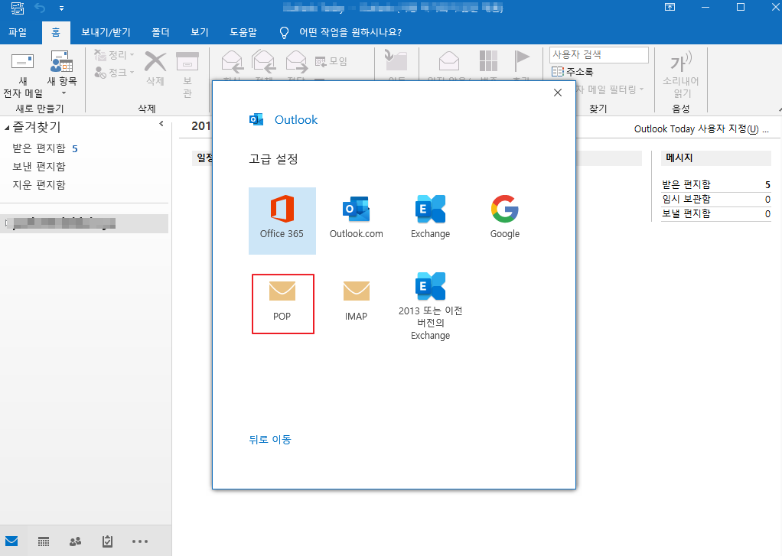Screen dimensions: 782x556
Task: Select Office 365 account type
Action: 282,220
